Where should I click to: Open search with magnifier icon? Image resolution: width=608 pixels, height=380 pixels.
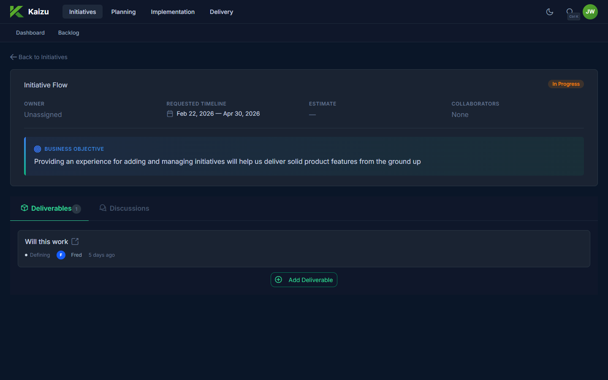pyautogui.click(x=570, y=12)
